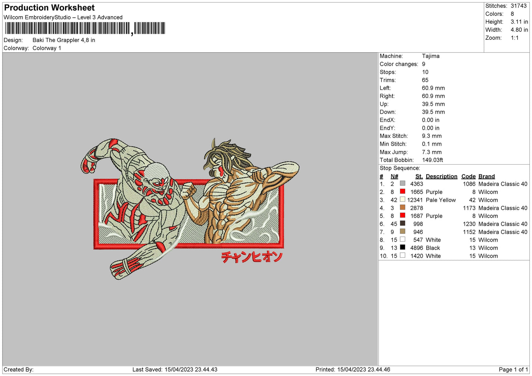This screenshot has width=532, height=376.
Task: Click the 'Brand' column header
Action: [486, 176]
